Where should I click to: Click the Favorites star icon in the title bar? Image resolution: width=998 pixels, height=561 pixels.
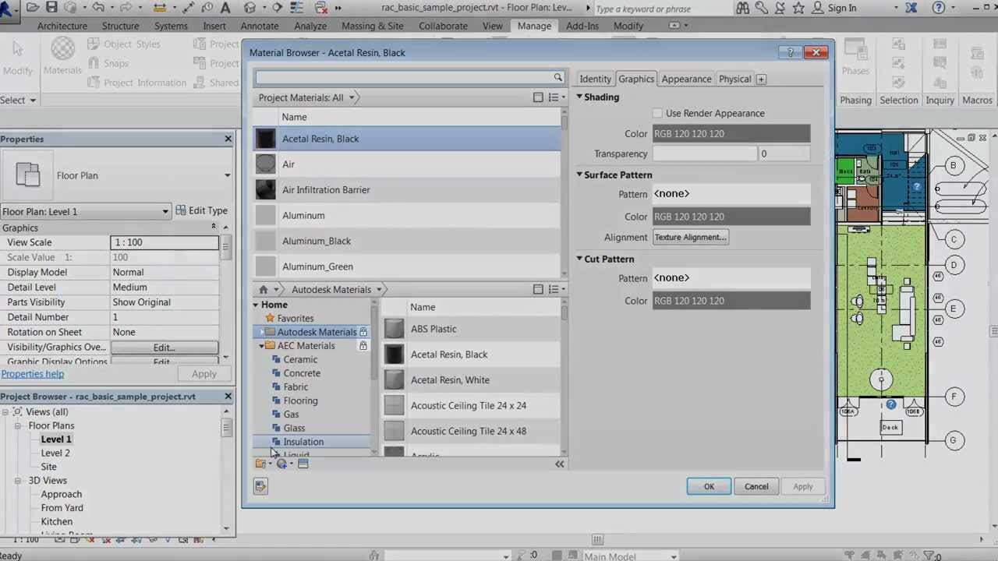tap(798, 8)
